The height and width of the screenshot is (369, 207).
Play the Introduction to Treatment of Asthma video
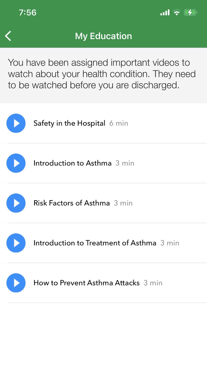point(16,243)
